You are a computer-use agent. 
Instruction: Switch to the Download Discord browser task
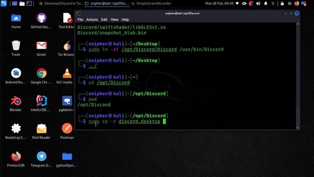(61, 3)
